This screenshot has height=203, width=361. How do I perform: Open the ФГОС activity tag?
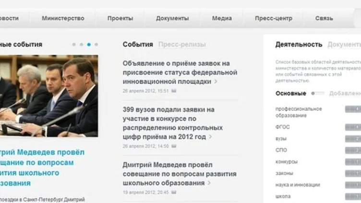(282, 127)
